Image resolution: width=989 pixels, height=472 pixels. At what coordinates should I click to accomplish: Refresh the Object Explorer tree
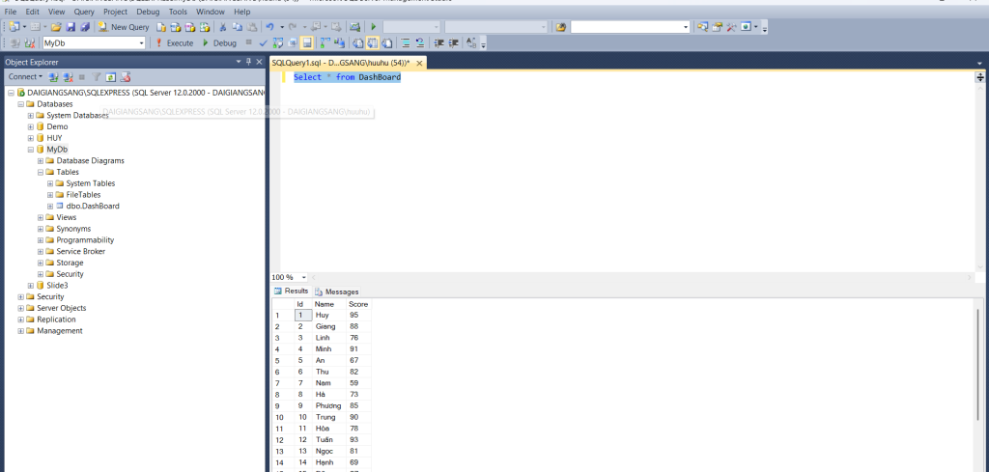pyautogui.click(x=111, y=76)
